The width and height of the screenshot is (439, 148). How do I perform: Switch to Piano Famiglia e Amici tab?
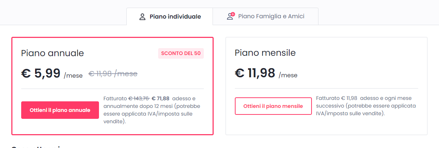[x=266, y=16]
